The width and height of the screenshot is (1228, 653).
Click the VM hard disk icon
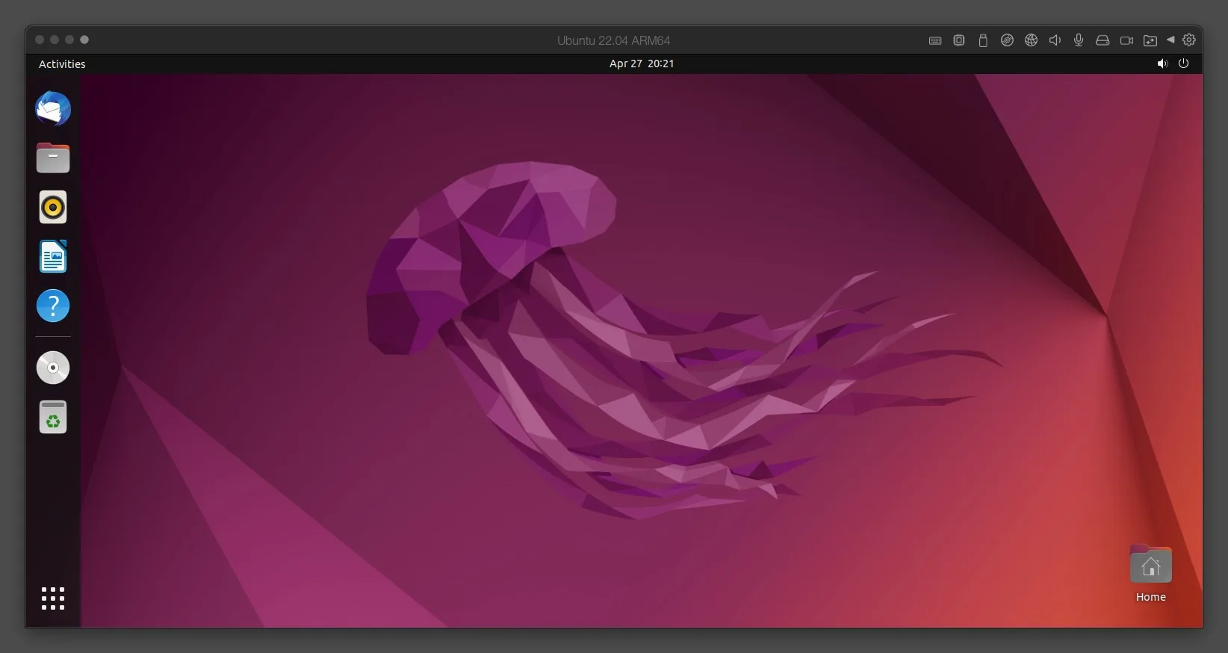[1103, 40]
